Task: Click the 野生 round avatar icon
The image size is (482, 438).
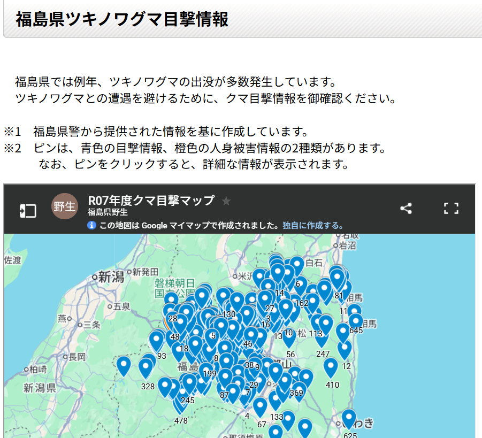Action: 65,206
